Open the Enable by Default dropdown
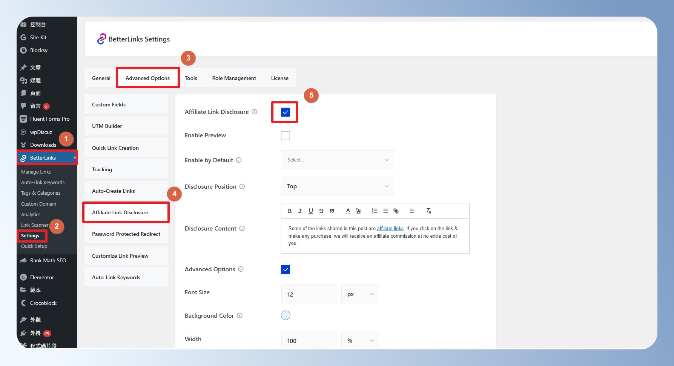The image size is (674, 366). tap(337, 160)
